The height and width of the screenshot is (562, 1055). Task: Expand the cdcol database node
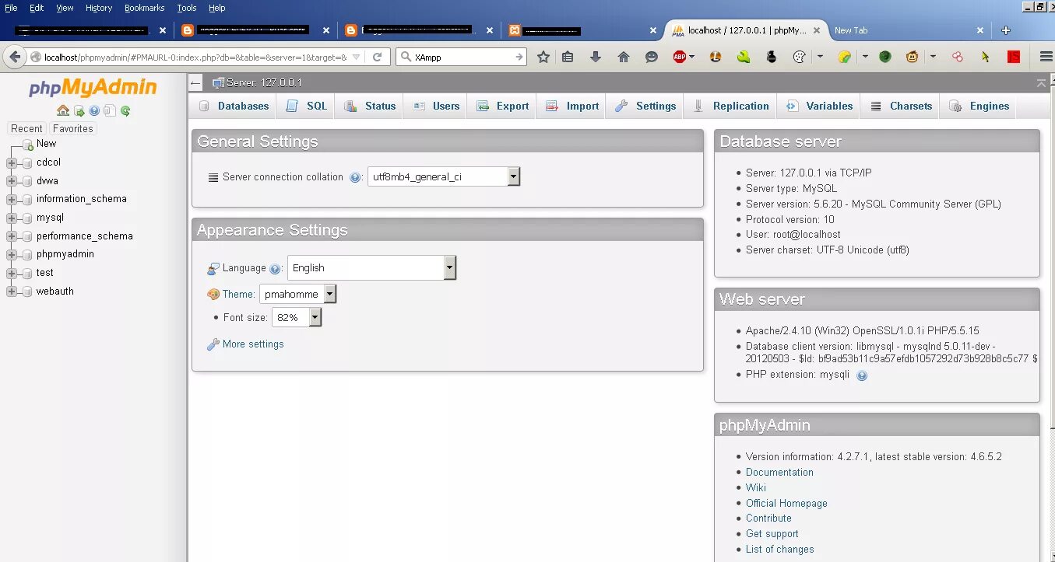[x=12, y=162]
